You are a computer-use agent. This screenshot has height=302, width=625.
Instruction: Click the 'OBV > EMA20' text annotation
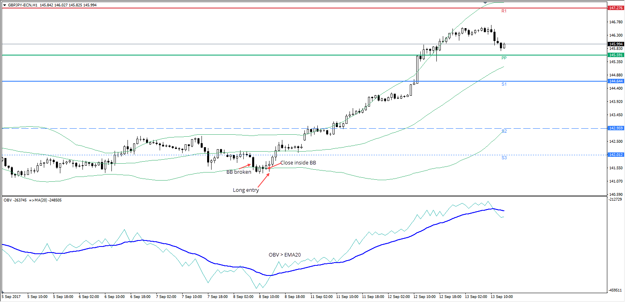(x=285, y=255)
